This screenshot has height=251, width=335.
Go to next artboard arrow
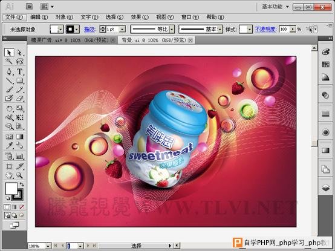coord(88,246)
